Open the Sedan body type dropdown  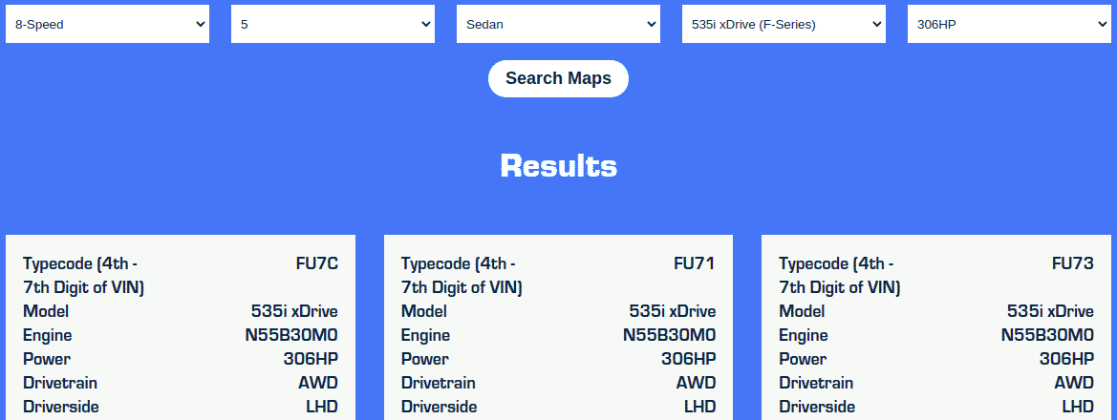(x=558, y=24)
